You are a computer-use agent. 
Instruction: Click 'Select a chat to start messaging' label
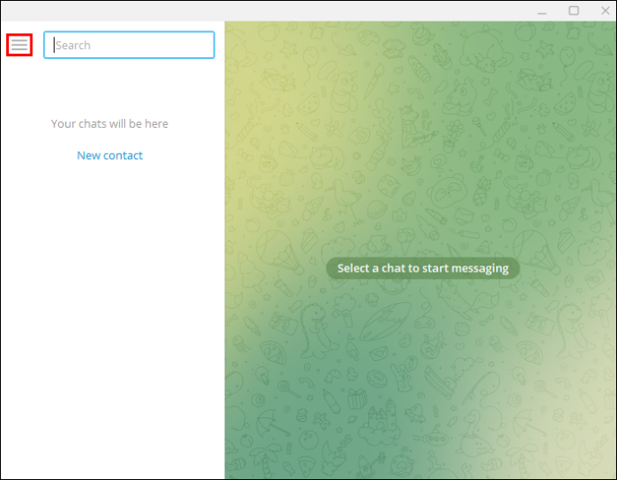423,268
